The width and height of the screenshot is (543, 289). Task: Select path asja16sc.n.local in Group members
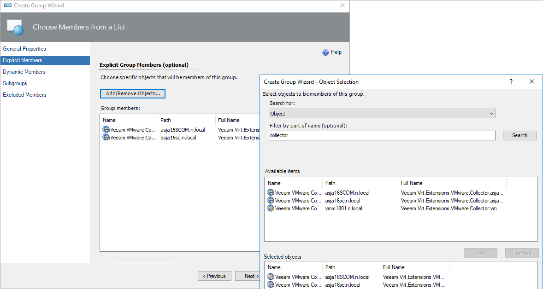click(x=178, y=138)
